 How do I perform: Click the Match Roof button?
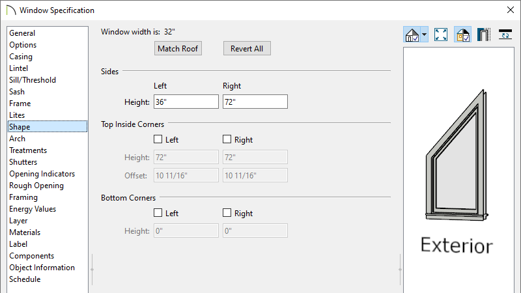coord(178,48)
